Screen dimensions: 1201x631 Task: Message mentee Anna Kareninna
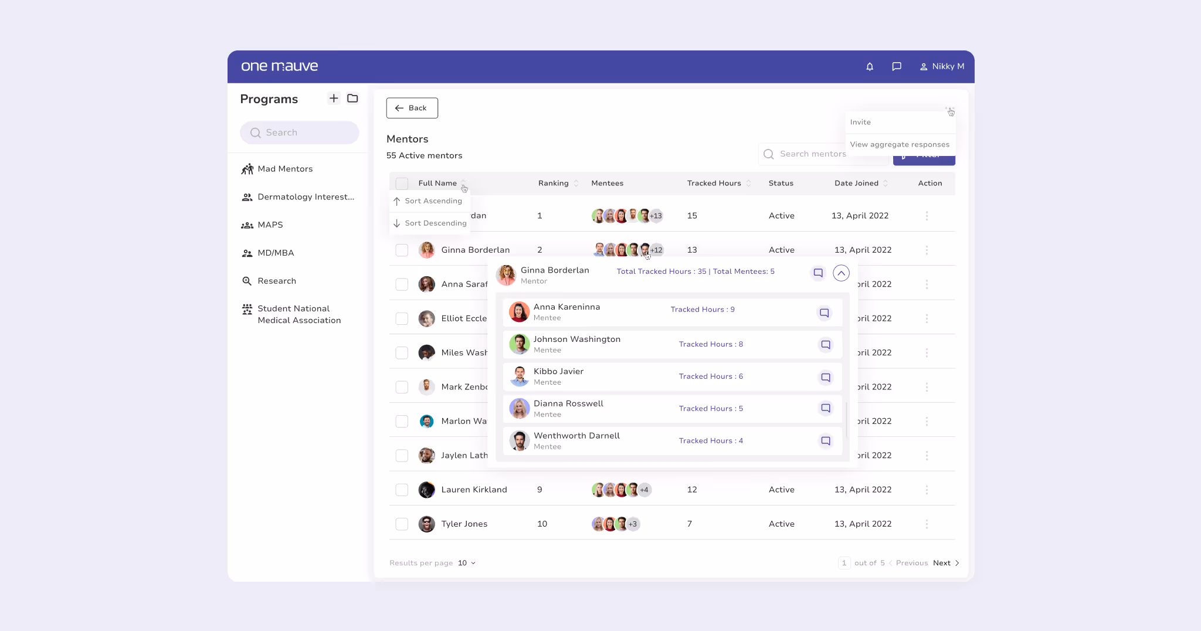coord(824,313)
